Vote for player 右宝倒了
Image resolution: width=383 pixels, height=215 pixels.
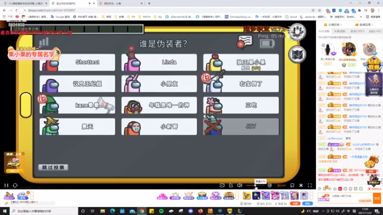pos(241,84)
